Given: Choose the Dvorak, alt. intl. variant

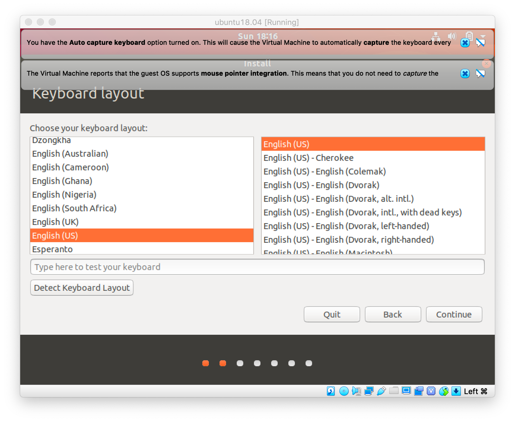Looking at the screenshot, I should coord(373,199).
